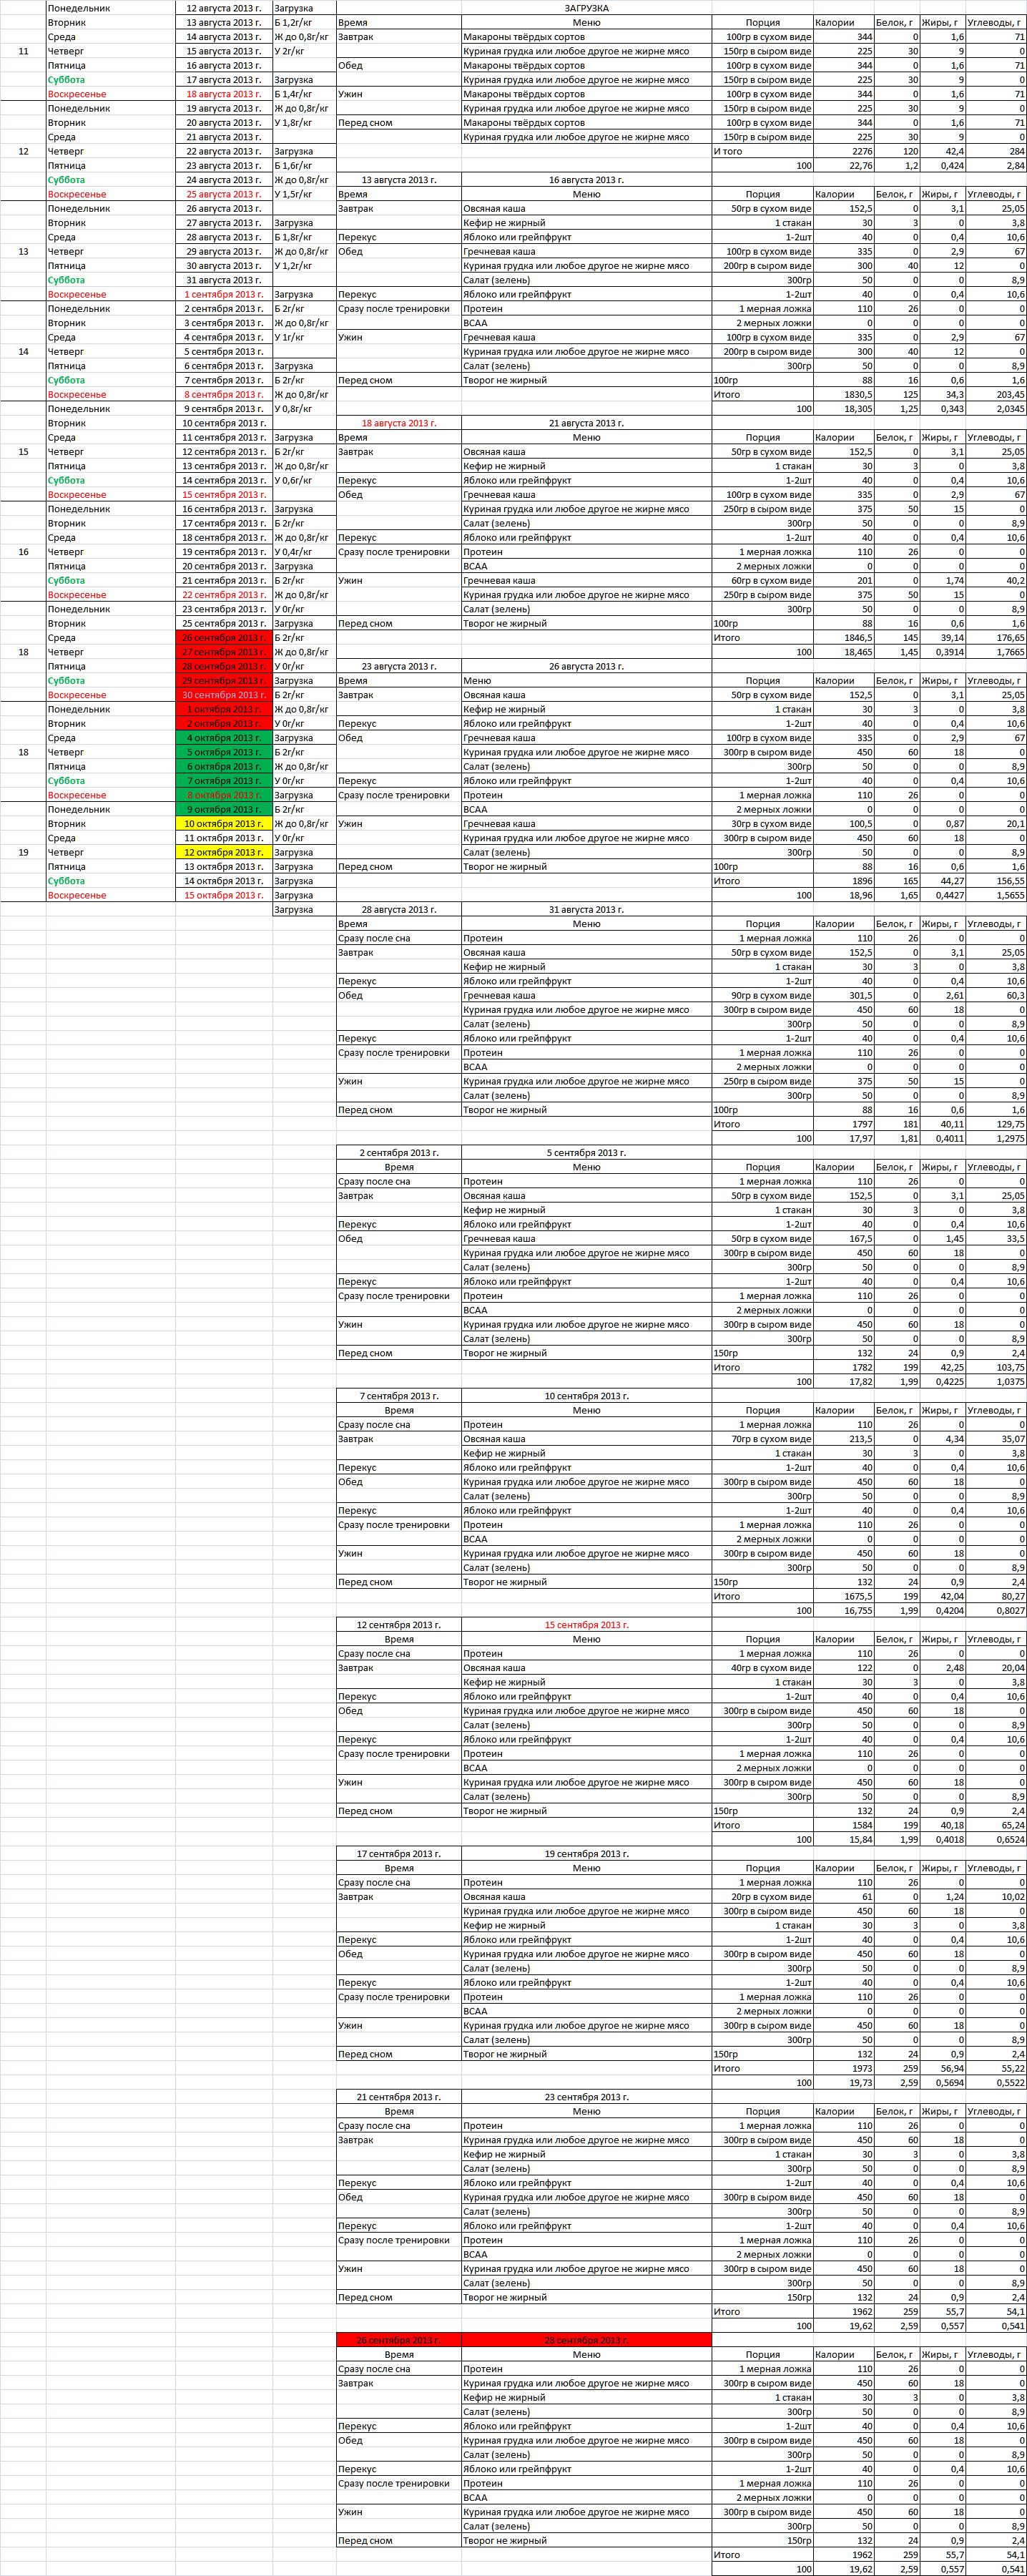Select the Б 1,4г/кг cell
The width and height of the screenshot is (1027, 2576).
(x=303, y=94)
